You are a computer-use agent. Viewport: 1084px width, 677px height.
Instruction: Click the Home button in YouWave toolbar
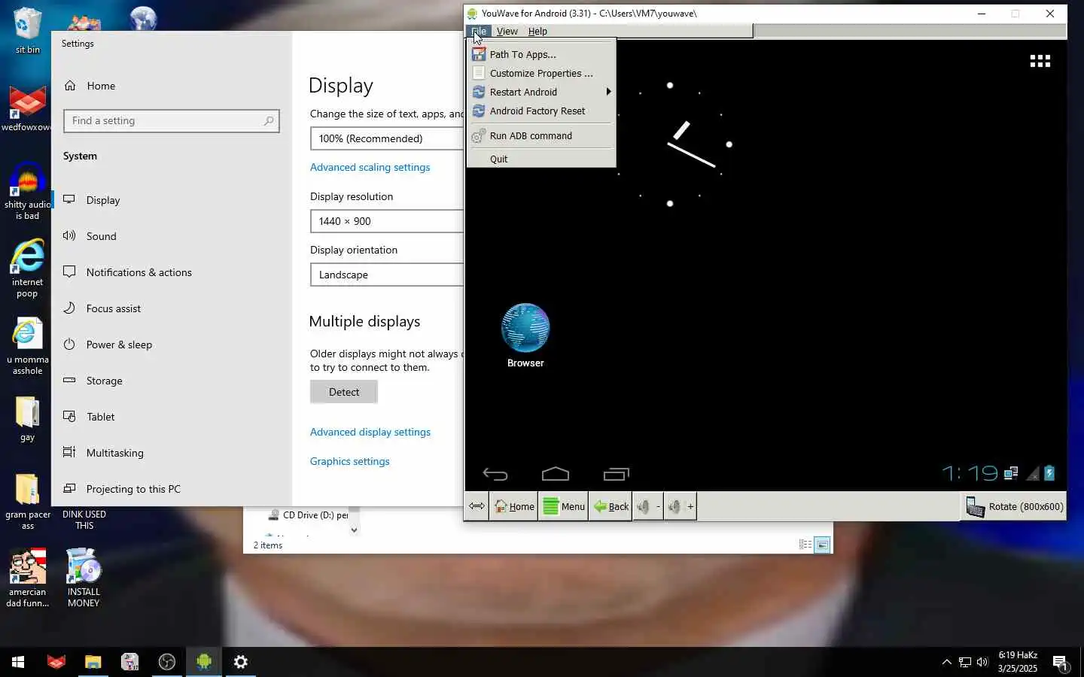coord(514,506)
